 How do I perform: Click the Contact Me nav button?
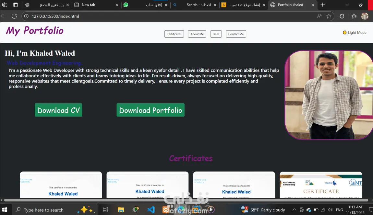pos(236,34)
